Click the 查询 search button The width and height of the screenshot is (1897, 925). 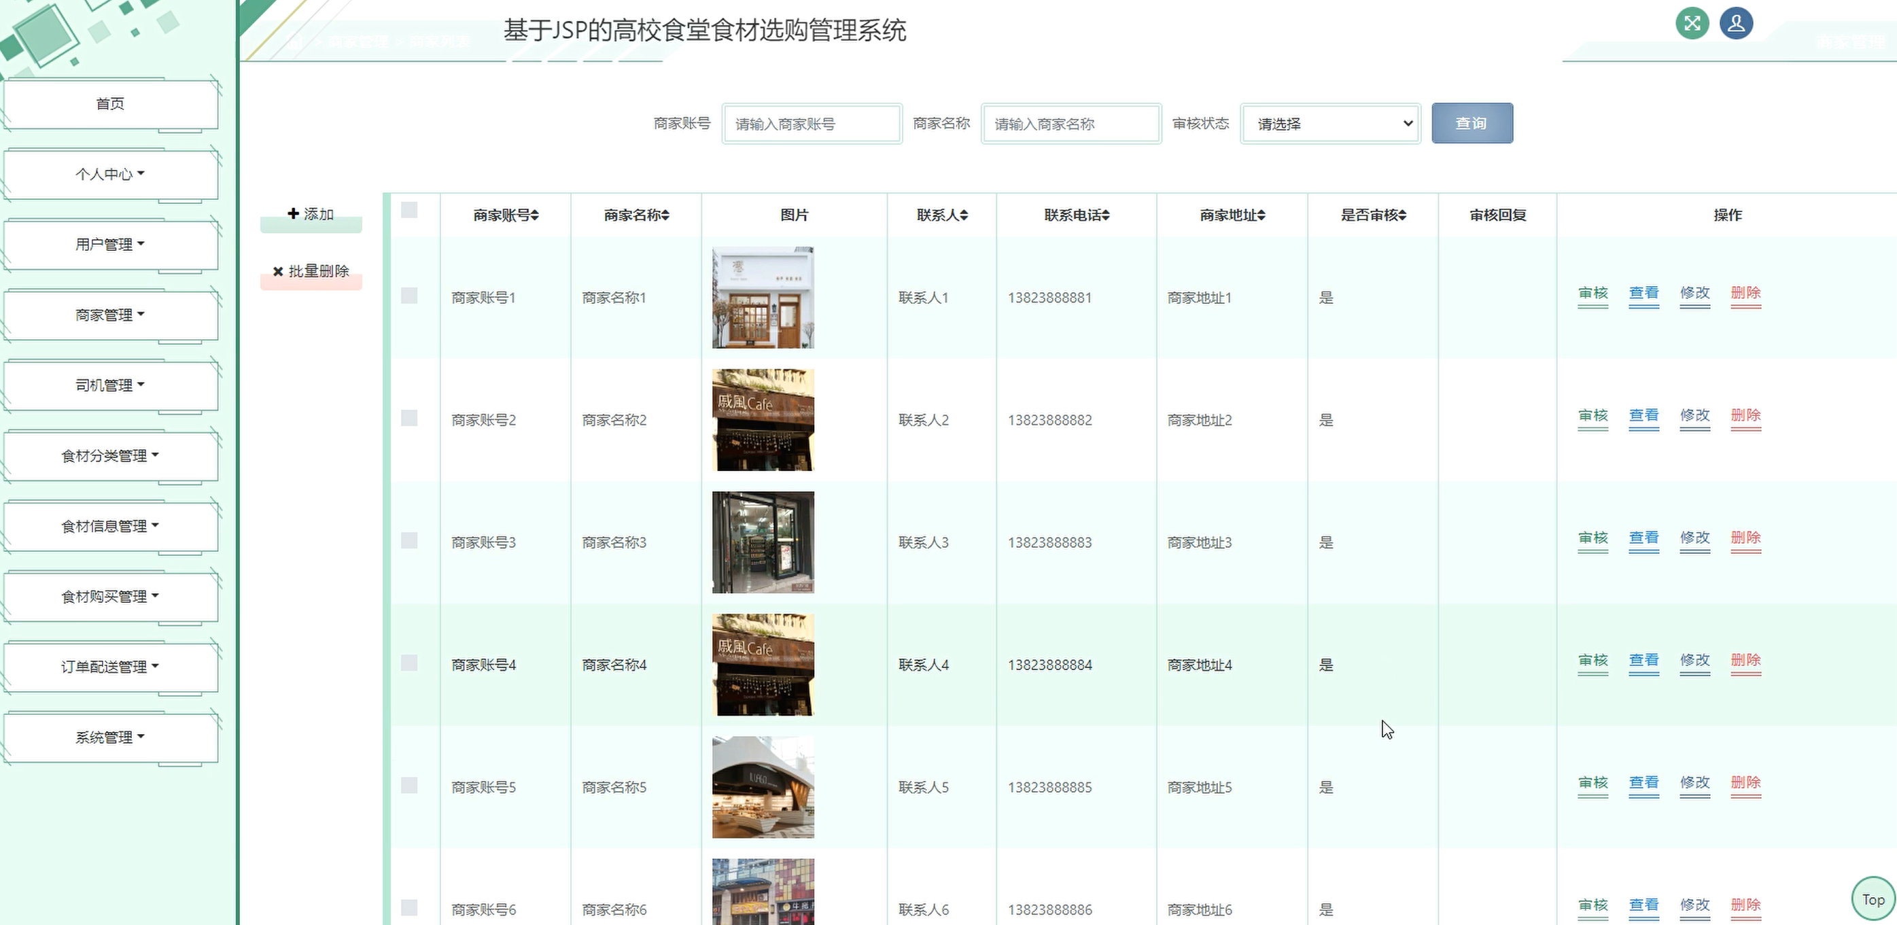(1472, 123)
